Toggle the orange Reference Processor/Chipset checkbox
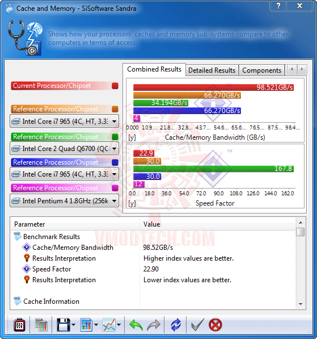The image size is (317, 339). coord(115,109)
